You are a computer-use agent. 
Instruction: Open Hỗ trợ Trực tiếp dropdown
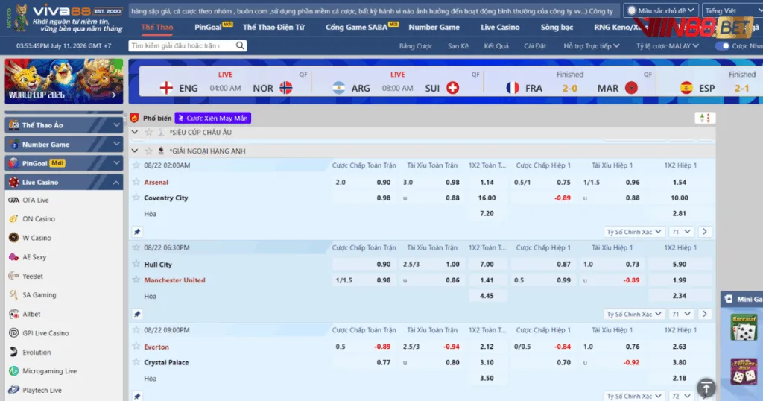click(591, 45)
